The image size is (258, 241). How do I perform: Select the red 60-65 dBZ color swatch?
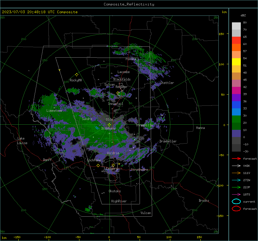(x=236, y=40)
